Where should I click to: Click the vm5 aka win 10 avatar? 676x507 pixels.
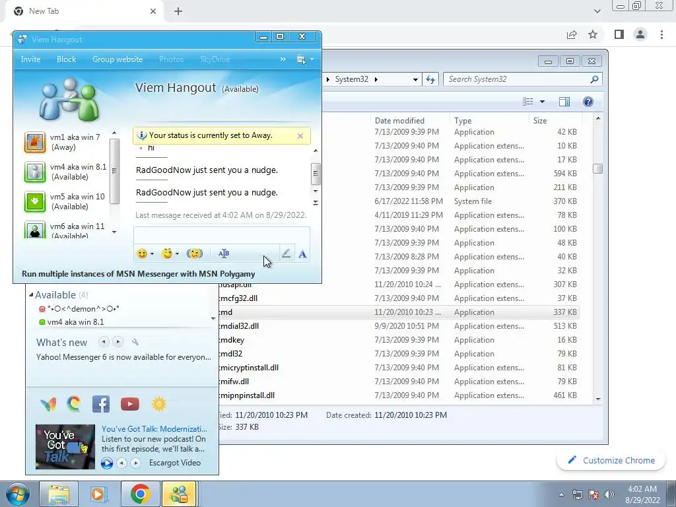[x=35, y=202]
